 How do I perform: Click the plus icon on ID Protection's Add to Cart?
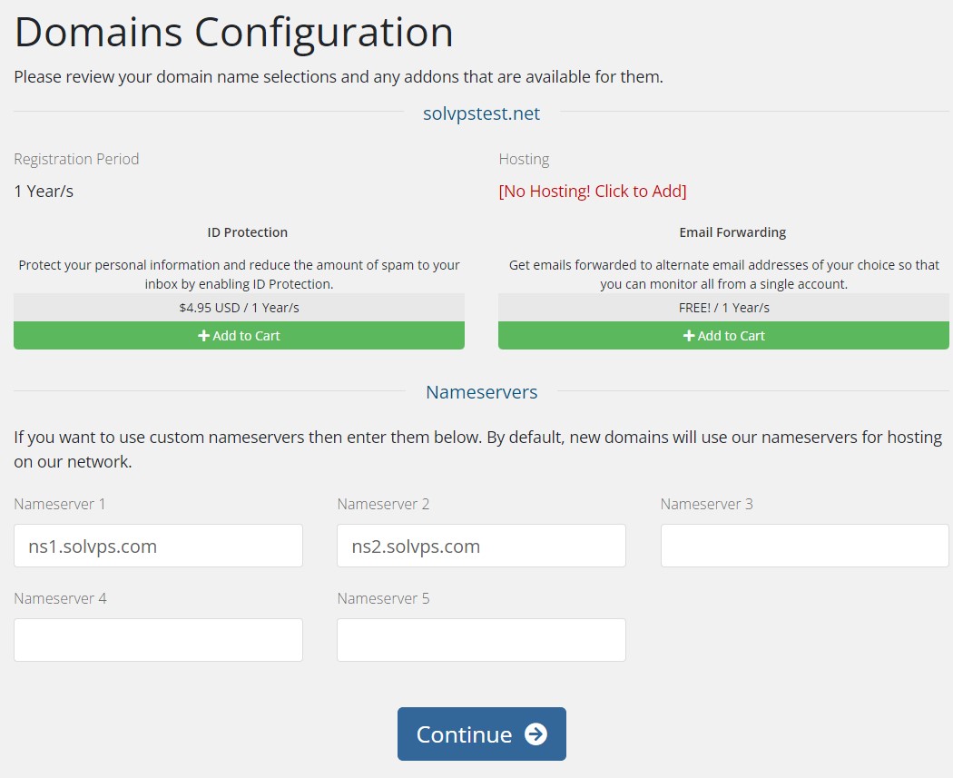tap(203, 336)
